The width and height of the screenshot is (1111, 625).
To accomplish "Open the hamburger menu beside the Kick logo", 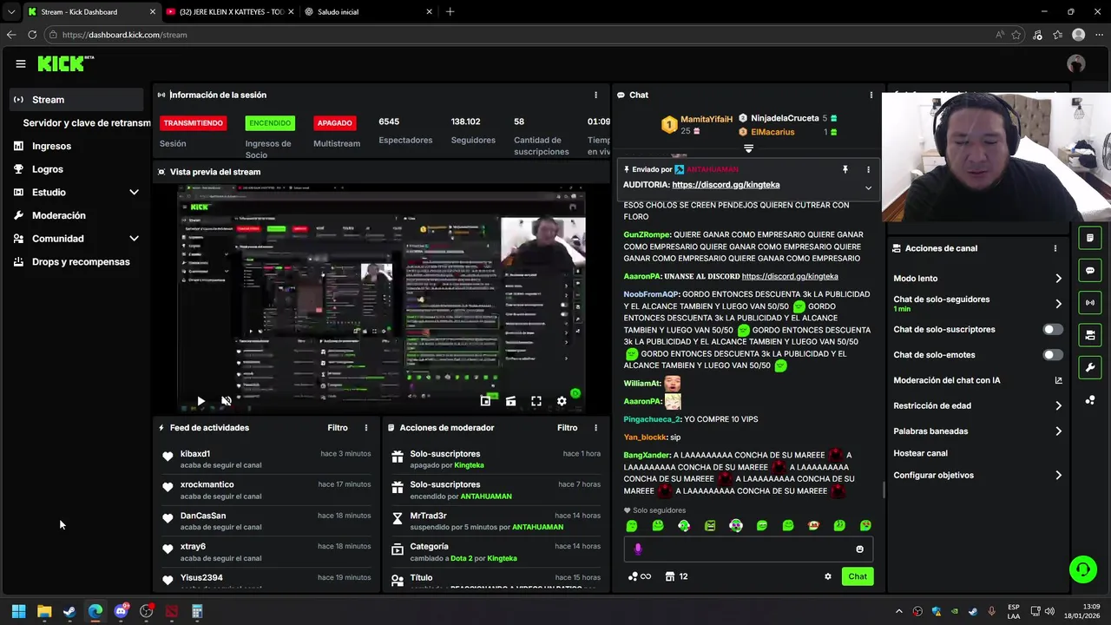I will point(20,63).
